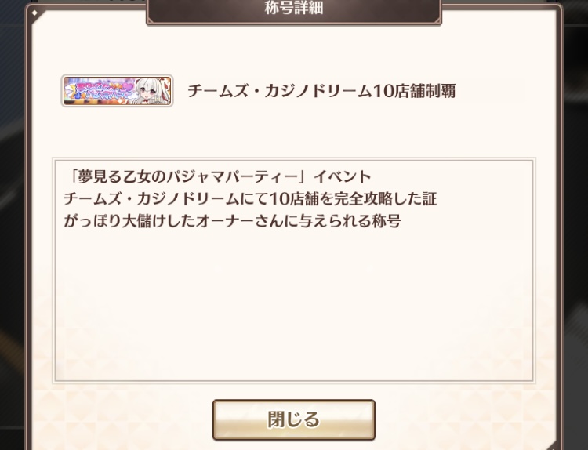Click the がっぽり大儲けした description line
Image resolution: width=588 pixels, height=450 pixels.
(x=232, y=221)
